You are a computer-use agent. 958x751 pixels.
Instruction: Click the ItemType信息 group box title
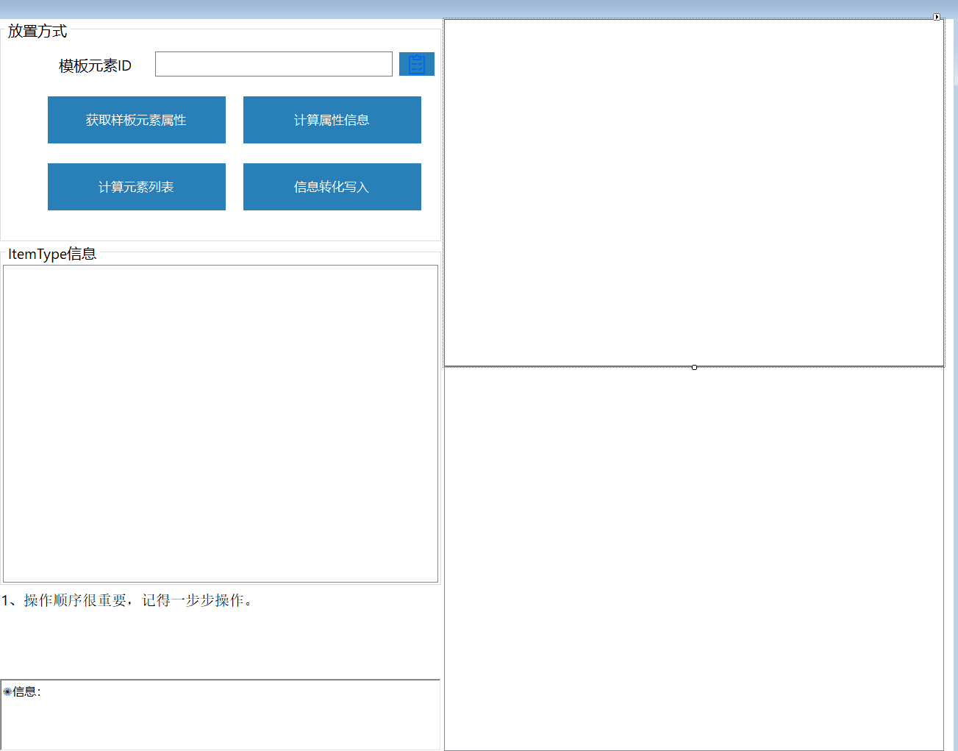52,255
